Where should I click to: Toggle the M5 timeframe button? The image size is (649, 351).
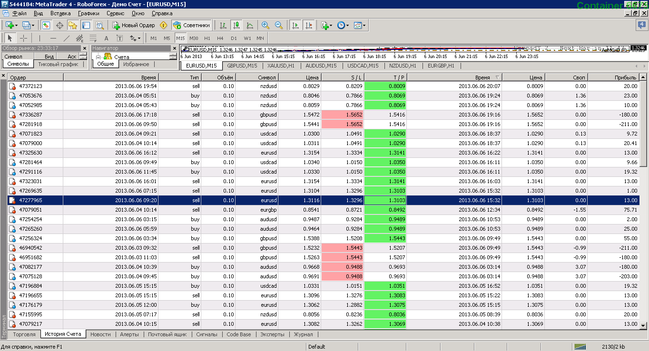click(167, 38)
